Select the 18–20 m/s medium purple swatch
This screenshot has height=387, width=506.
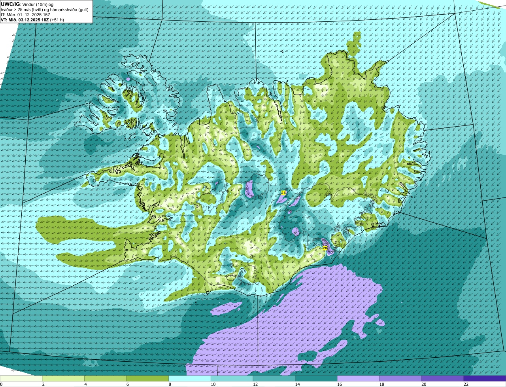400,379
